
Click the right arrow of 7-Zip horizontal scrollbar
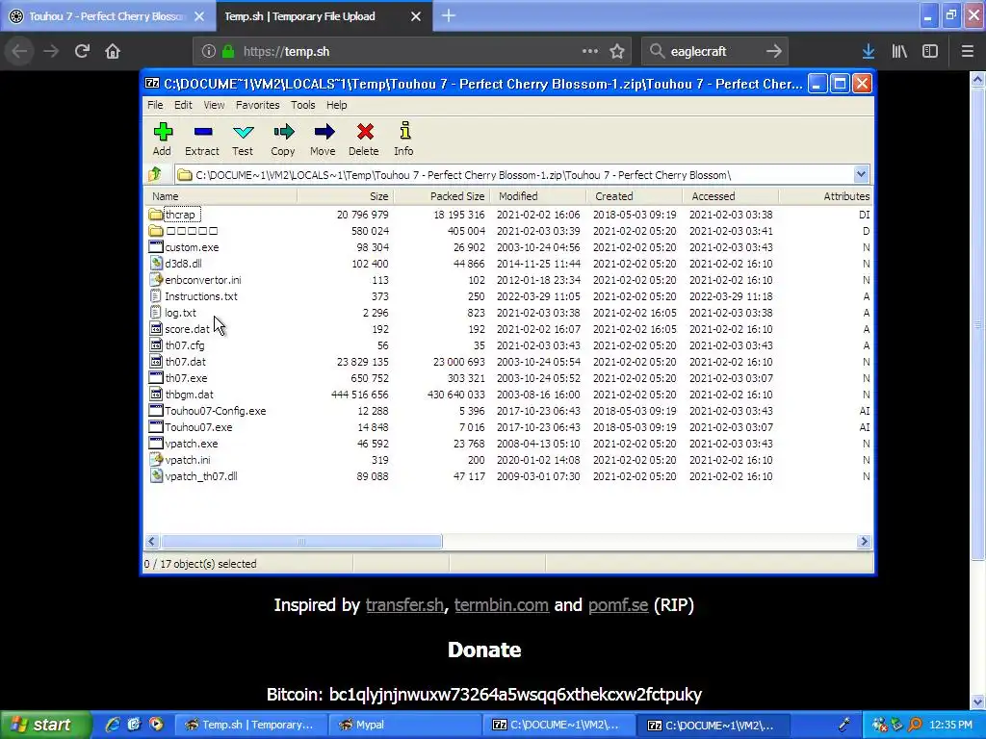[x=864, y=541]
